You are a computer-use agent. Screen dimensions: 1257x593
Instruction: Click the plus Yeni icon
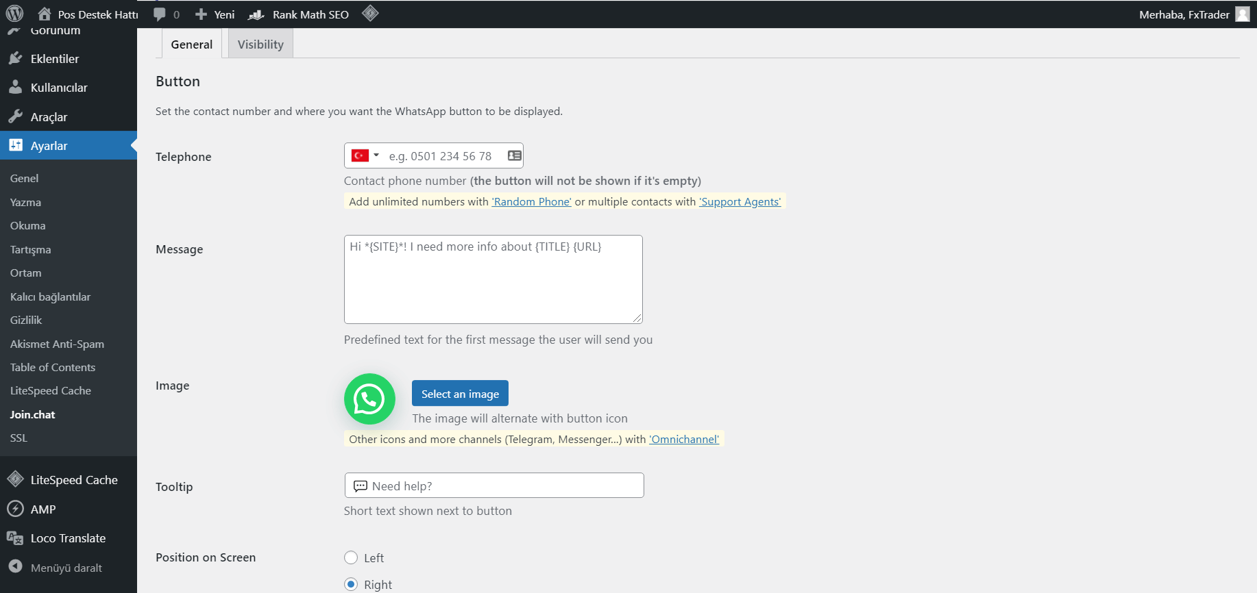(201, 14)
